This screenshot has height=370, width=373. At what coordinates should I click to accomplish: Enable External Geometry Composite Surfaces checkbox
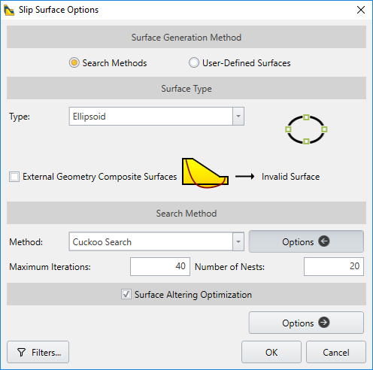tap(14, 177)
